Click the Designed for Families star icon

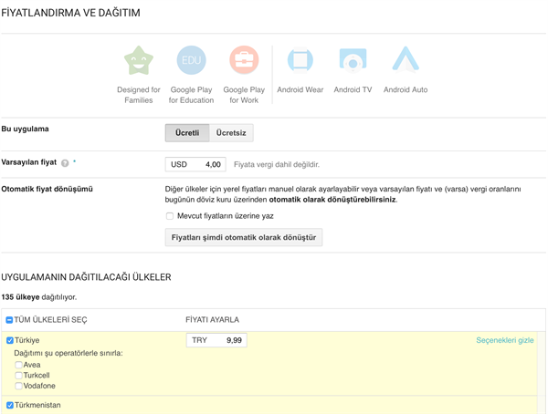pyautogui.click(x=139, y=61)
